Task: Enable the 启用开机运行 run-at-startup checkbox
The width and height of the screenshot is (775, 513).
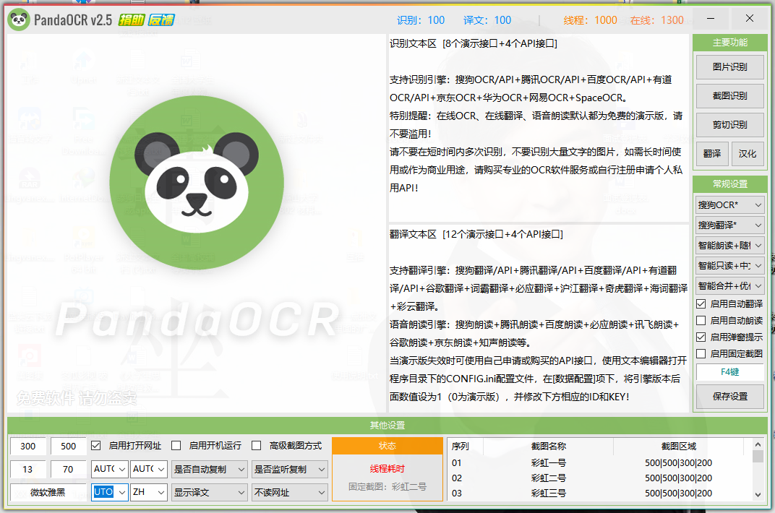Action: click(x=176, y=445)
